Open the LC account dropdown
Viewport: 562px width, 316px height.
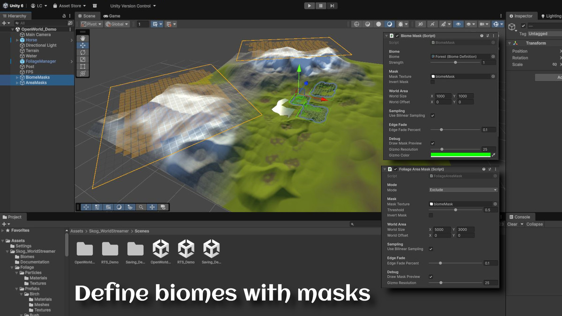coord(39,6)
